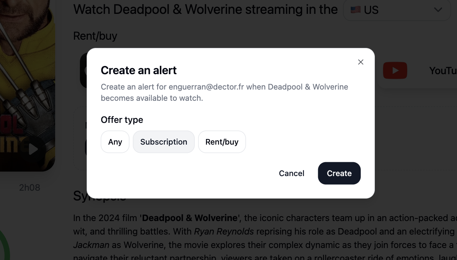Click the 'Create an alert' dialog title
This screenshot has width=457, height=260.
click(139, 70)
